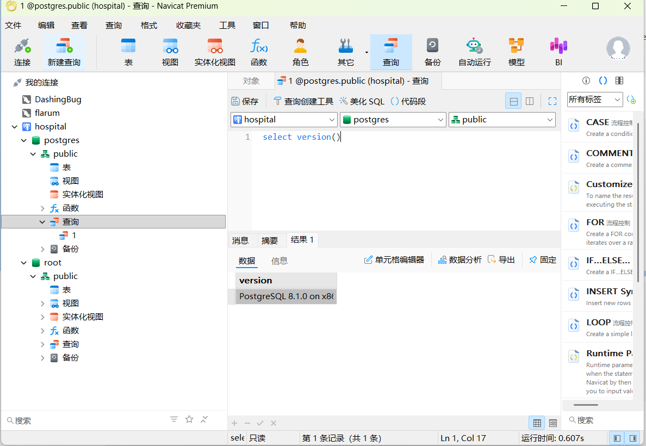Click the snippet panel horizontal scrollbar
Image resolution: width=646 pixels, height=446 pixels.
click(586, 405)
